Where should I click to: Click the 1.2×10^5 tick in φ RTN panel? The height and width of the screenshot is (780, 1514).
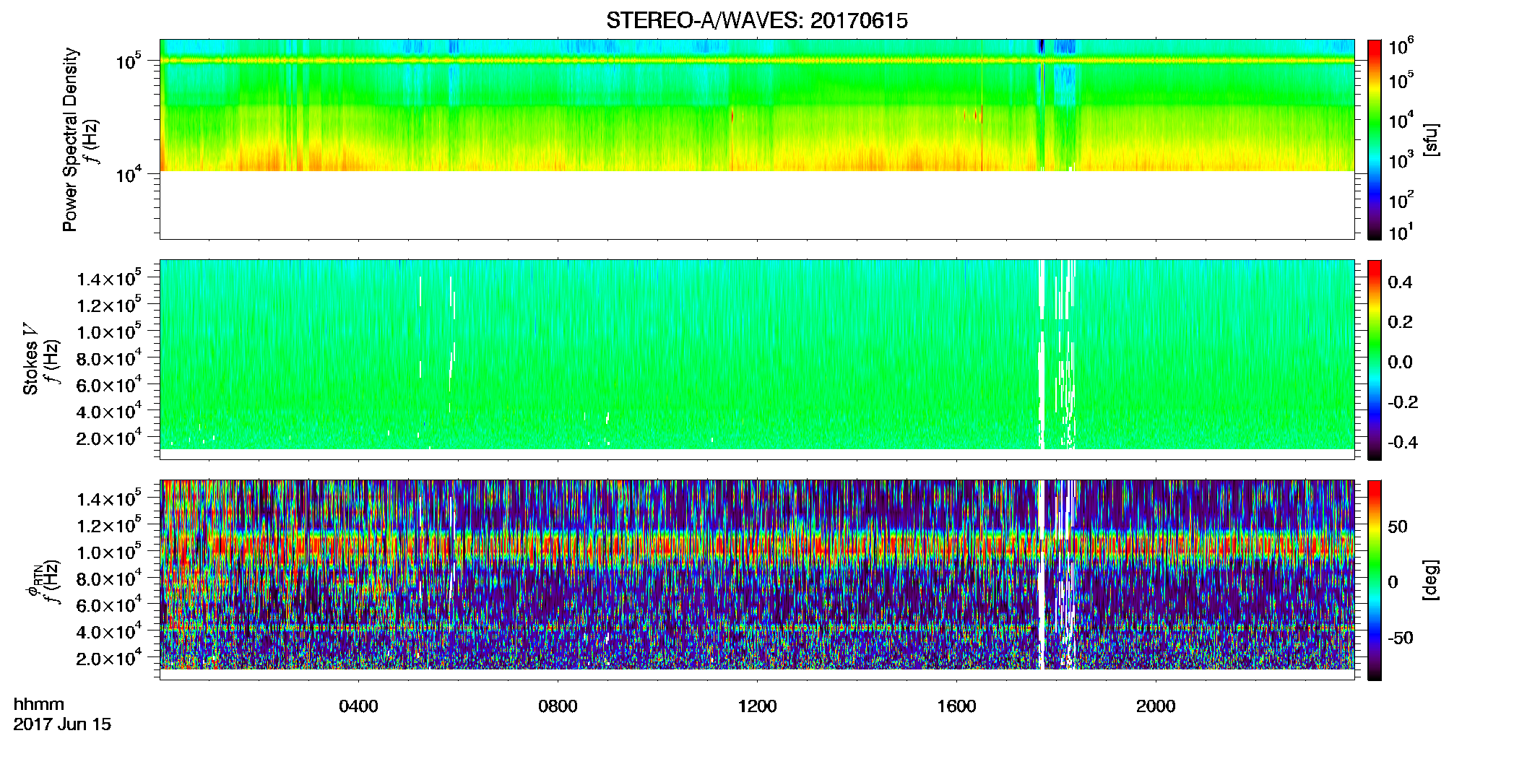109,526
